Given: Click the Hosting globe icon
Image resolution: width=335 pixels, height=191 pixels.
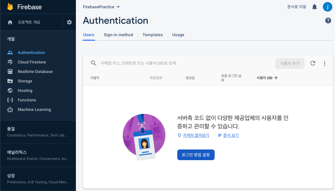Looking at the screenshot, I should tap(10, 90).
